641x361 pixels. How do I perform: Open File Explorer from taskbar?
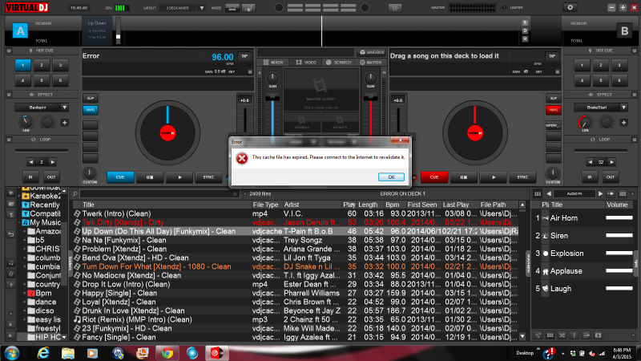coord(68,353)
